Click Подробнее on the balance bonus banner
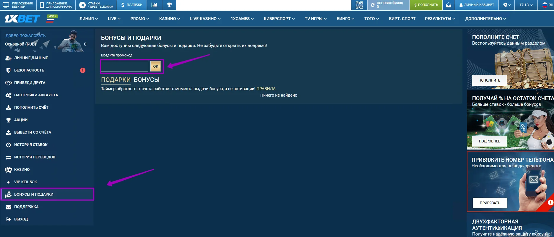 click(489, 141)
